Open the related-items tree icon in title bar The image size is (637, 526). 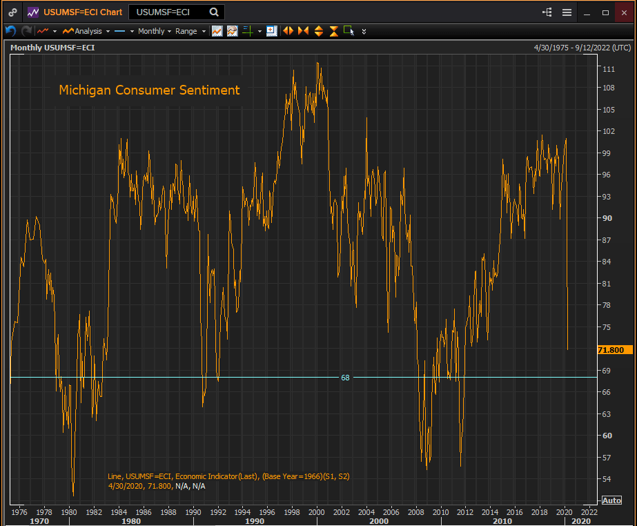[x=547, y=12]
